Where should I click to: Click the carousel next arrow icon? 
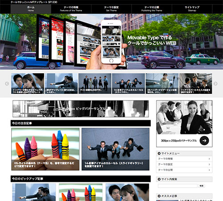point(215,84)
